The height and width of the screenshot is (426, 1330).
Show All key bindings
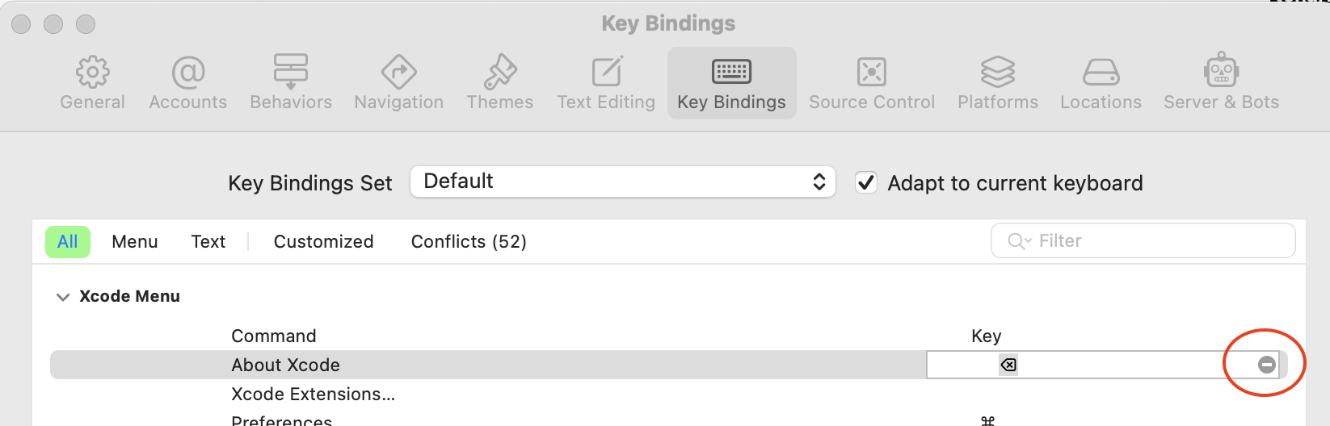(x=68, y=242)
